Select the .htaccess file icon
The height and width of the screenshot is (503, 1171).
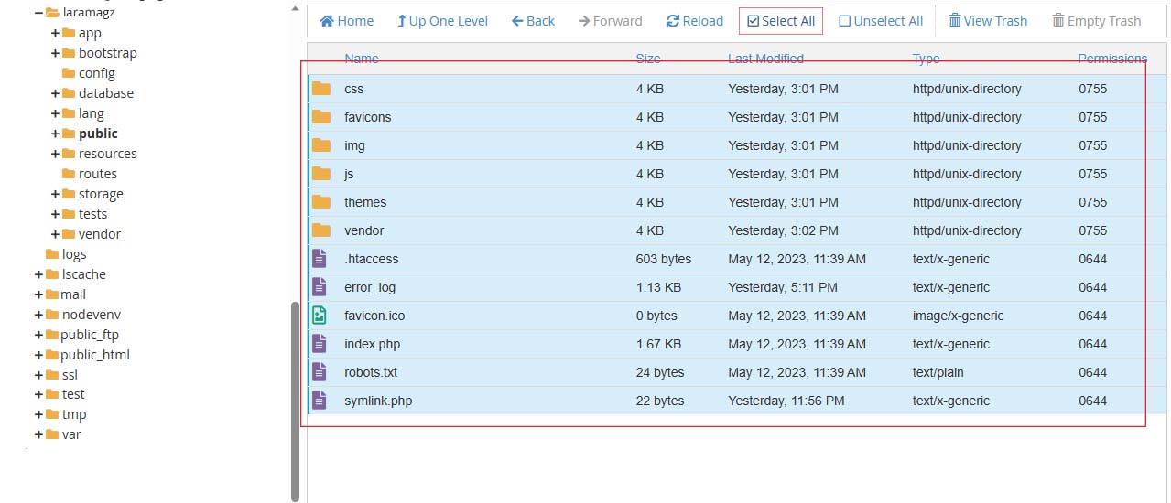tap(319, 259)
